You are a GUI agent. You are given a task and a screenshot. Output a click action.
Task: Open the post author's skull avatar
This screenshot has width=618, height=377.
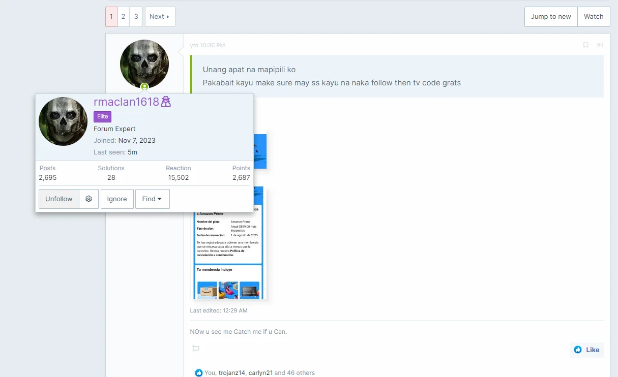(x=144, y=64)
